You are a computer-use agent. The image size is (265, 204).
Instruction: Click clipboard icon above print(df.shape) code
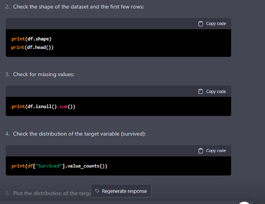(201, 24)
